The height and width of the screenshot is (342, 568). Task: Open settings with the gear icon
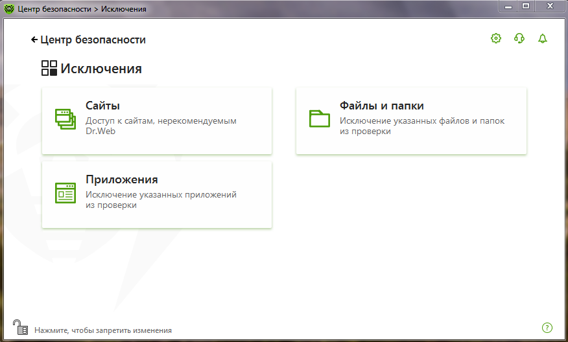(x=496, y=39)
